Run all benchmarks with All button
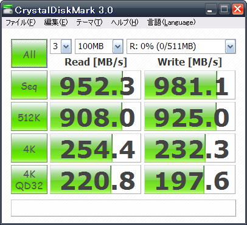This screenshot has height=225, width=247. pos(29,53)
